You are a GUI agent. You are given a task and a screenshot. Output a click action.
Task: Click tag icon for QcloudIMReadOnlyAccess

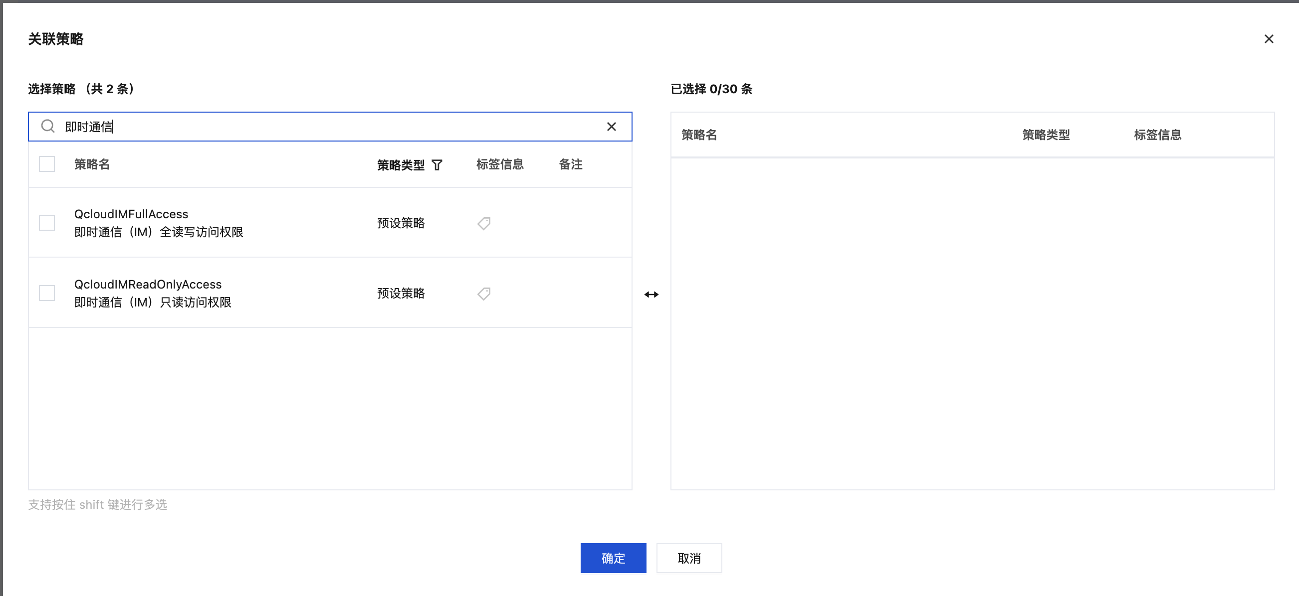(x=484, y=293)
